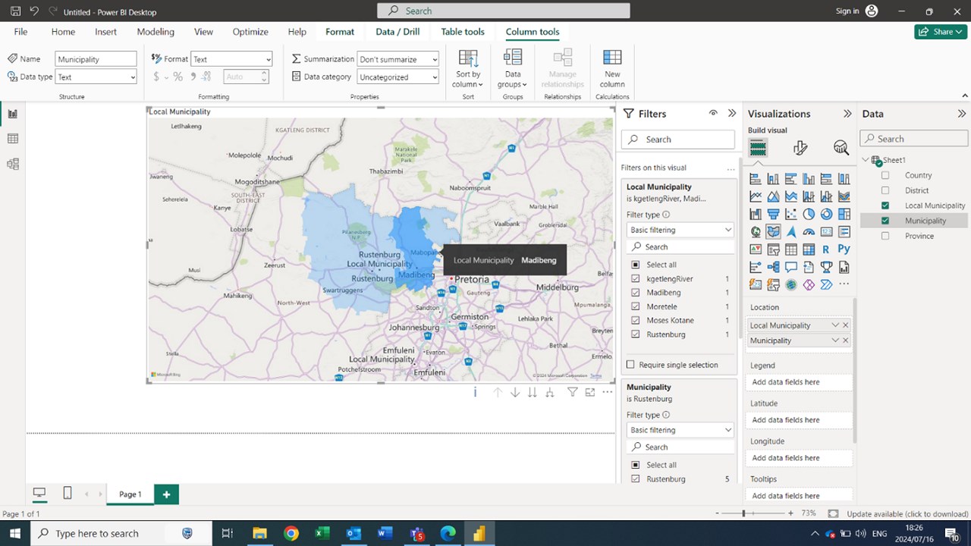Click Sort by column button
This screenshot has width=971, height=546.
click(x=468, y=68)
